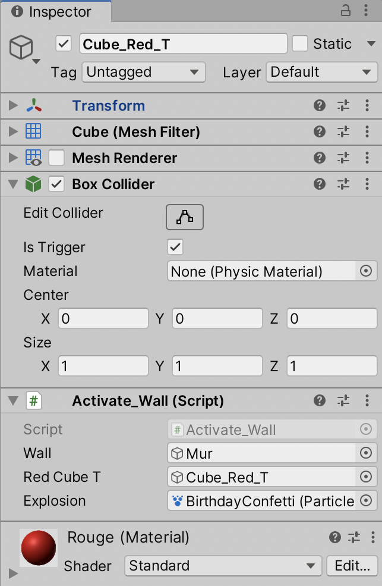Open Box Collider preset settings icon
This screenshot has width=382, height=586.
(343, 184)
